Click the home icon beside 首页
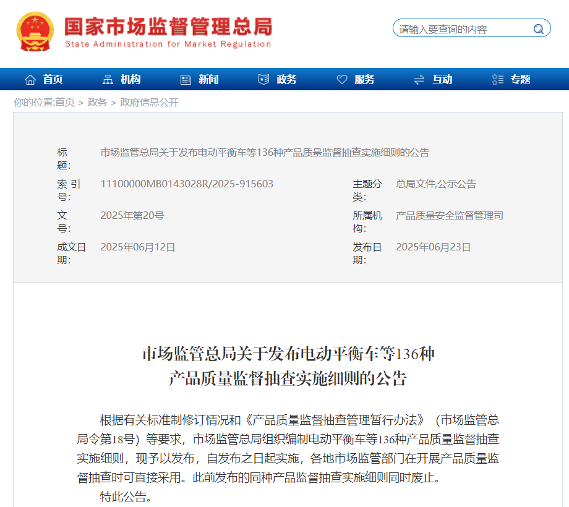Image resolution: width=569 pixels, height=507 pixels. coord(30,79)
